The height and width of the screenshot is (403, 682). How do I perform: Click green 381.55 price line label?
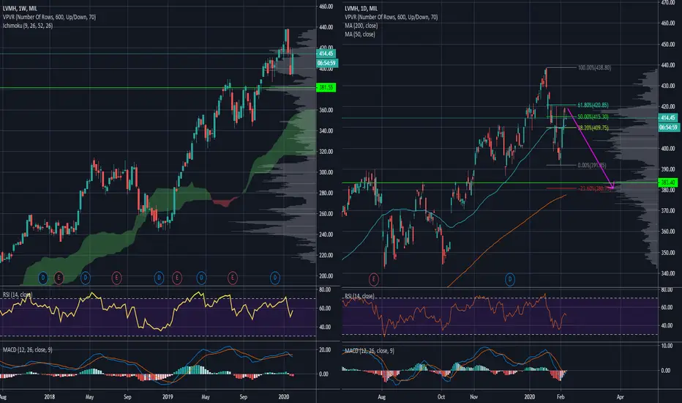(326, 88)
